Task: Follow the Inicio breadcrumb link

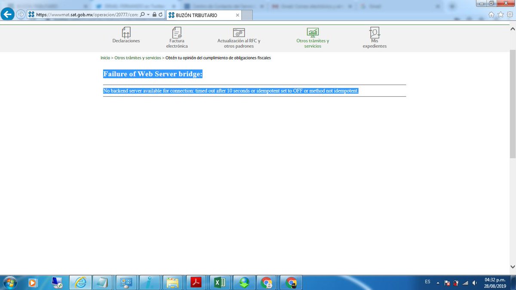Action: pos(105,58)
